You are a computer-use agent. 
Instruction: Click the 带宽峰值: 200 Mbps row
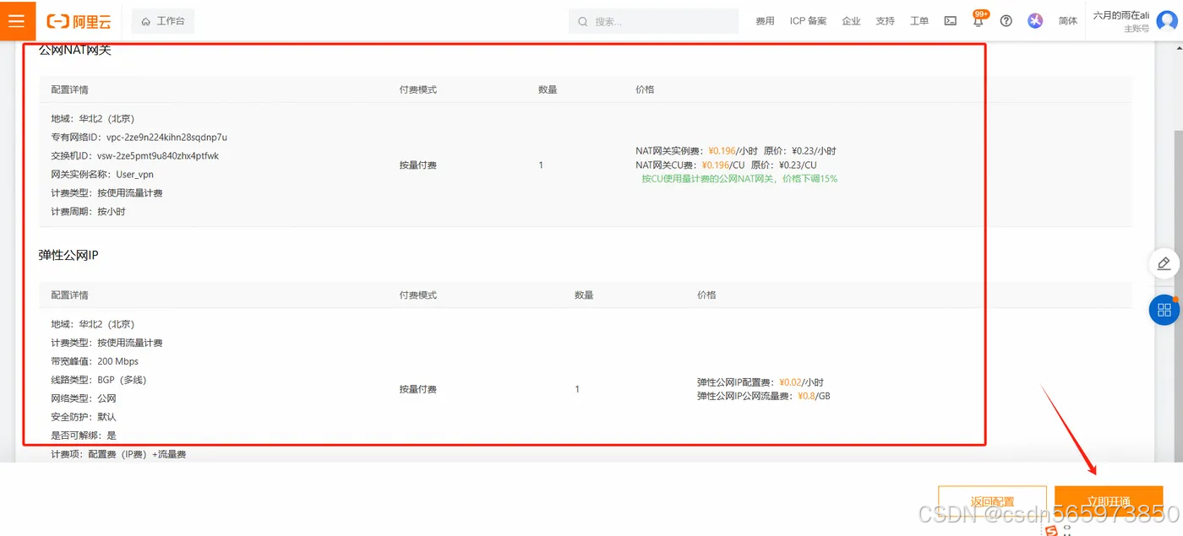(x=94, y=361)
